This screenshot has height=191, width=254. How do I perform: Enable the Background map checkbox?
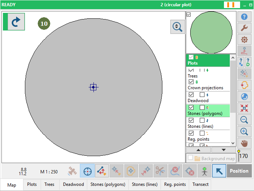pos(190,158)
